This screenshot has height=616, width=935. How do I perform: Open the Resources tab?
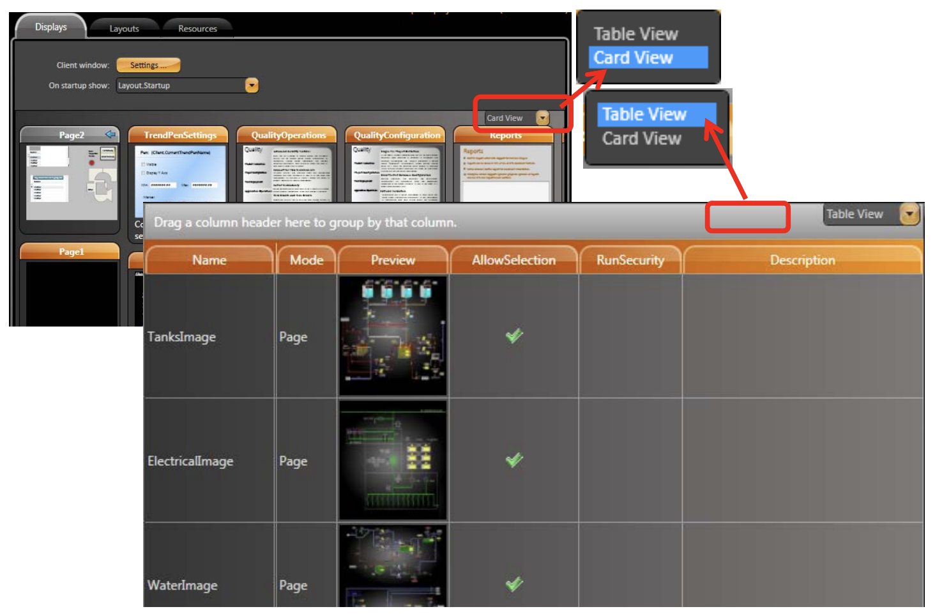[x=197, y=29]
